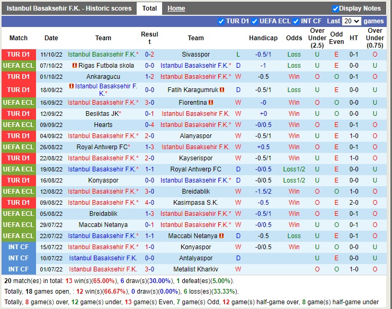Image resolution: width=392 pixels, height=309 pixels.
Task: Click the date 04/09/22
Action: pyautogui.click(x=51, y=136)
